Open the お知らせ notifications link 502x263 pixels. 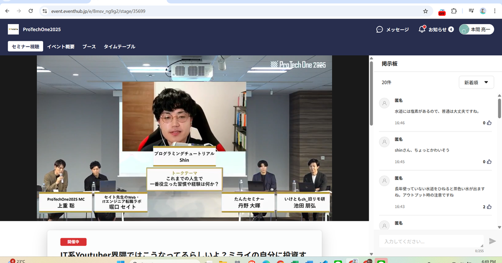(x=438, y=29)
